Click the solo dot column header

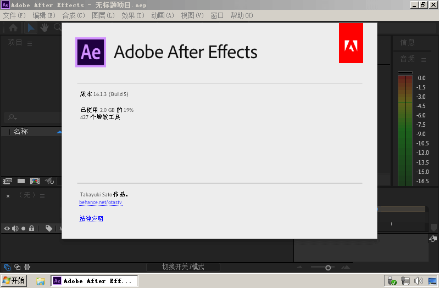point(23,228)
